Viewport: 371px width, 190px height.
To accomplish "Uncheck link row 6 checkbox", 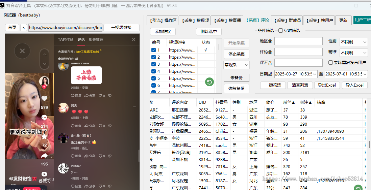I will tap(153, 86).
